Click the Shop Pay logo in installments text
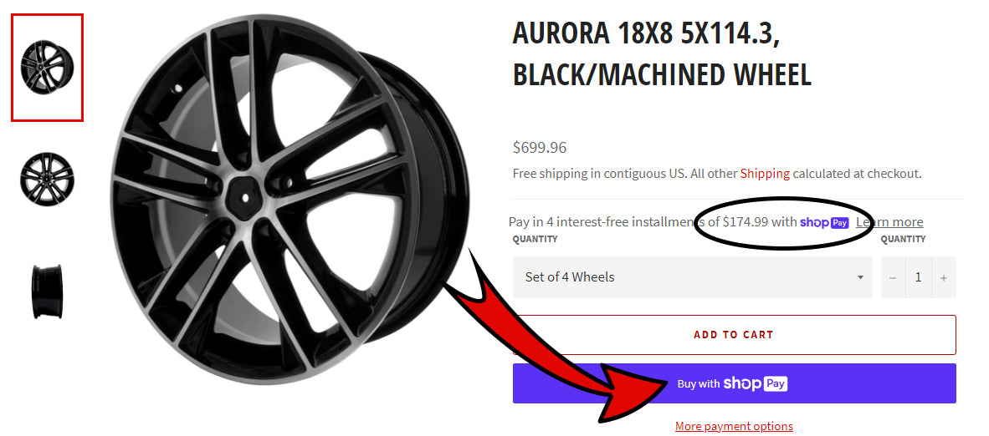 click(x=824, y=222)
